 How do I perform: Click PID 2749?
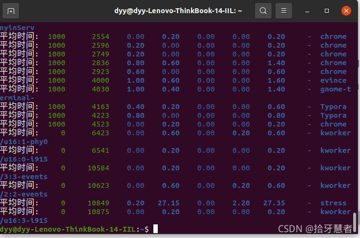point(101,54)
